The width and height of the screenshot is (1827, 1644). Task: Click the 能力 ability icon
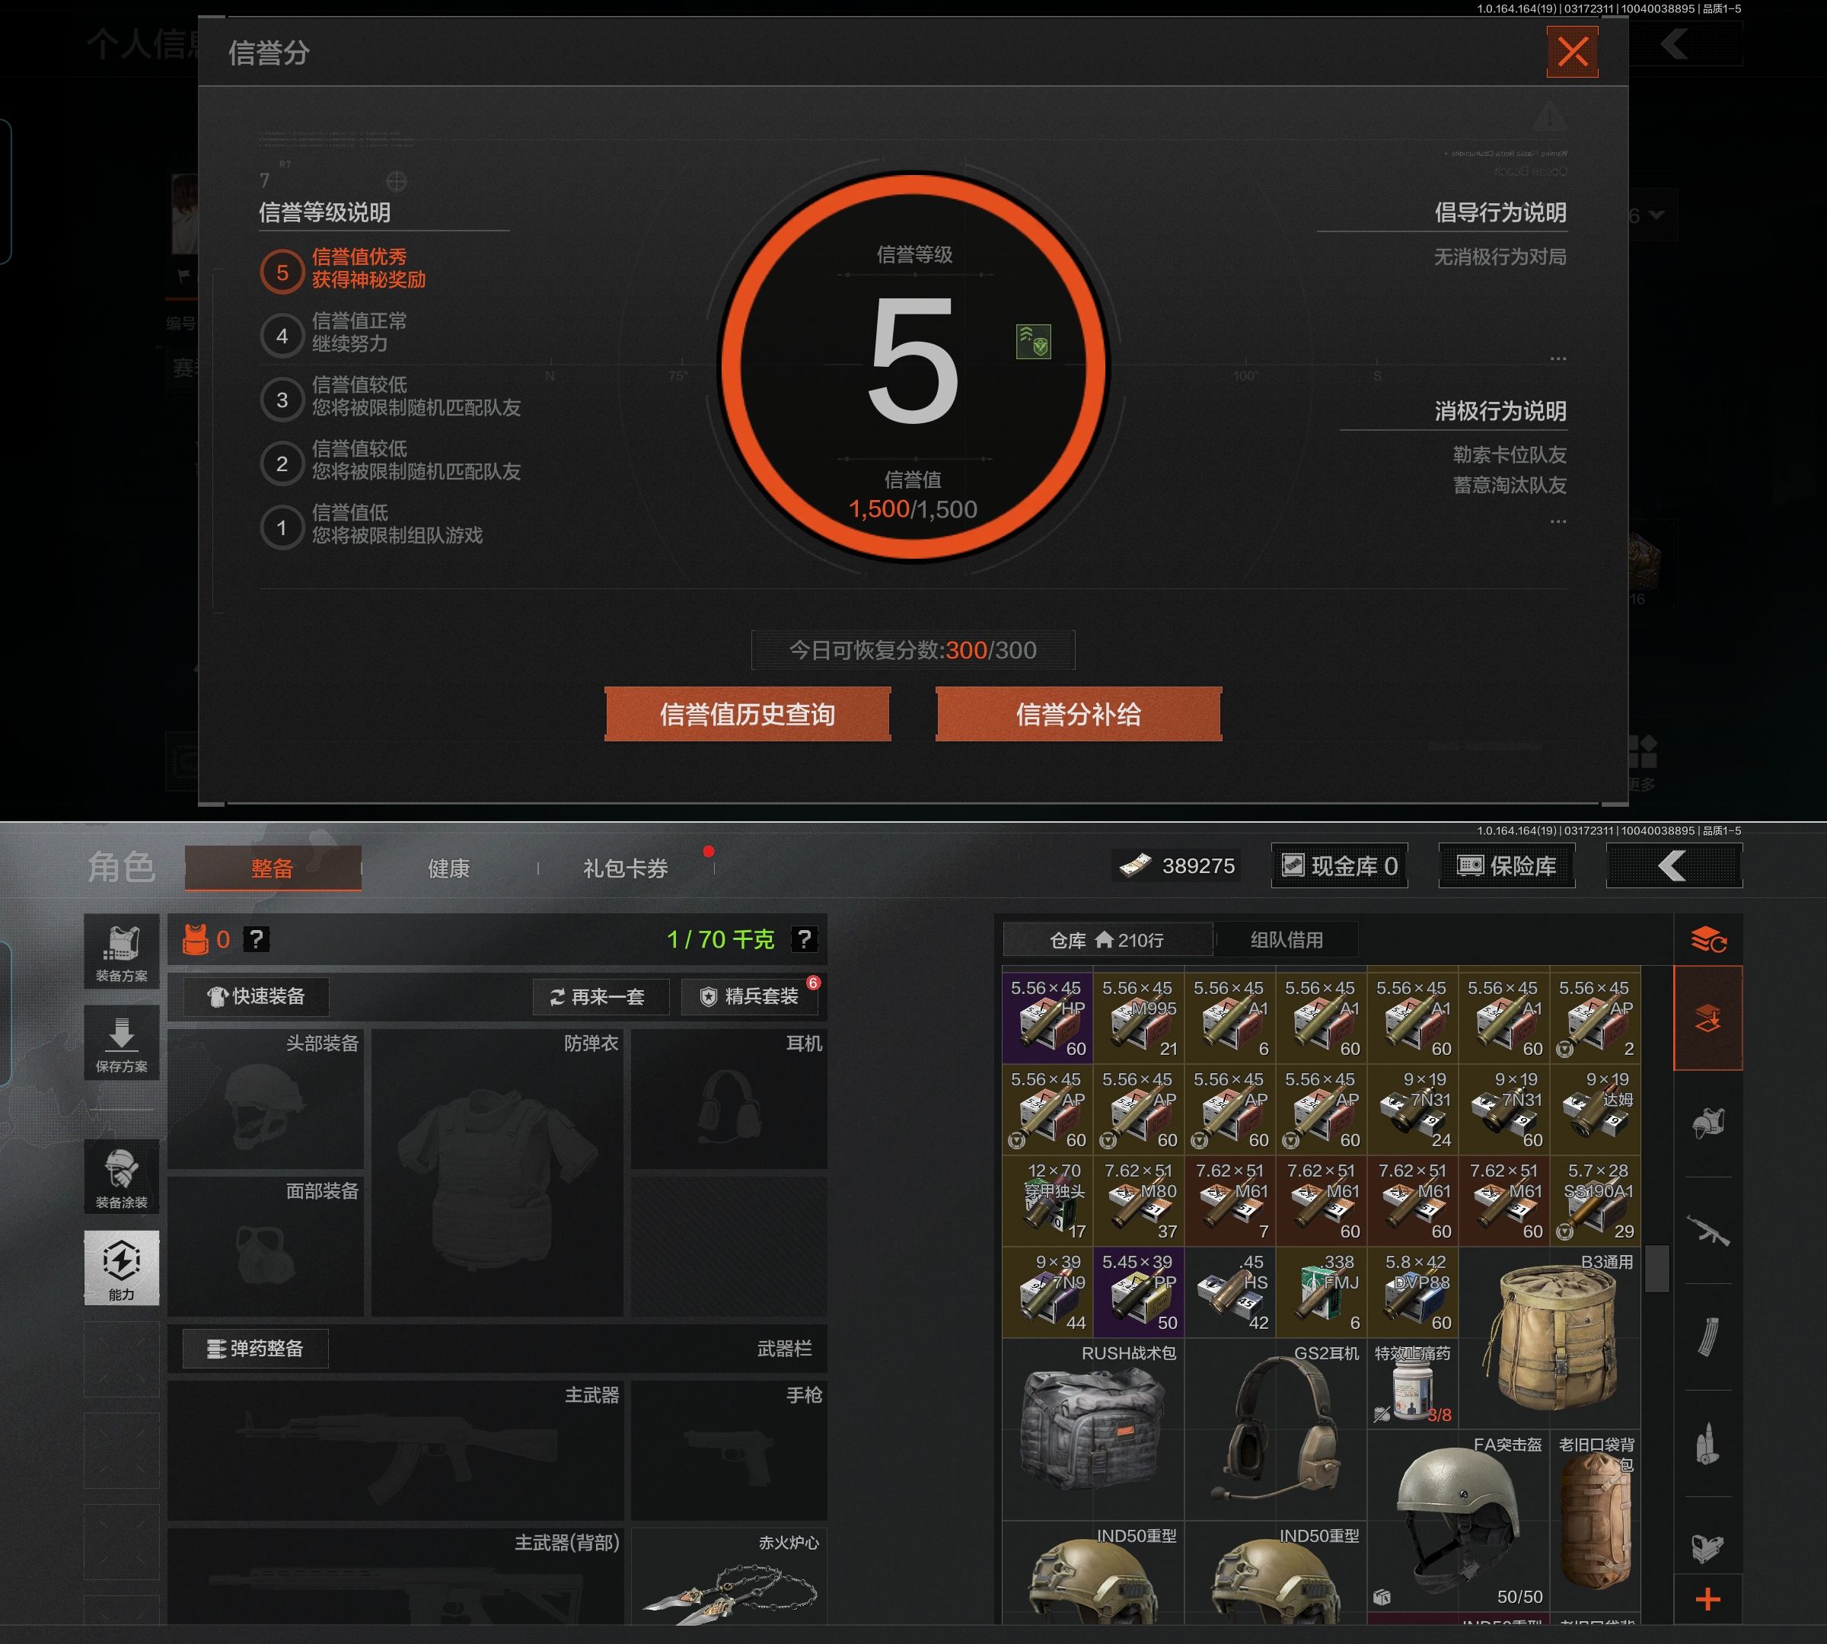[x=121, y=1267]
